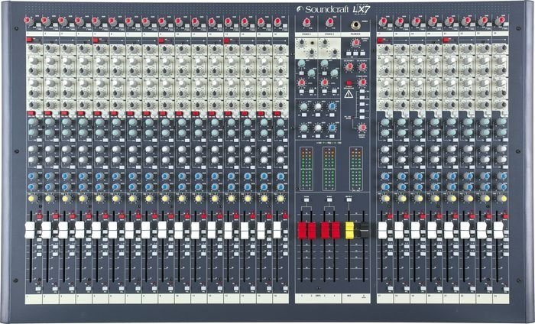Click the warning triangle symbol in the master section
Screen dimensions: 535x324
(x=348, y=94)
